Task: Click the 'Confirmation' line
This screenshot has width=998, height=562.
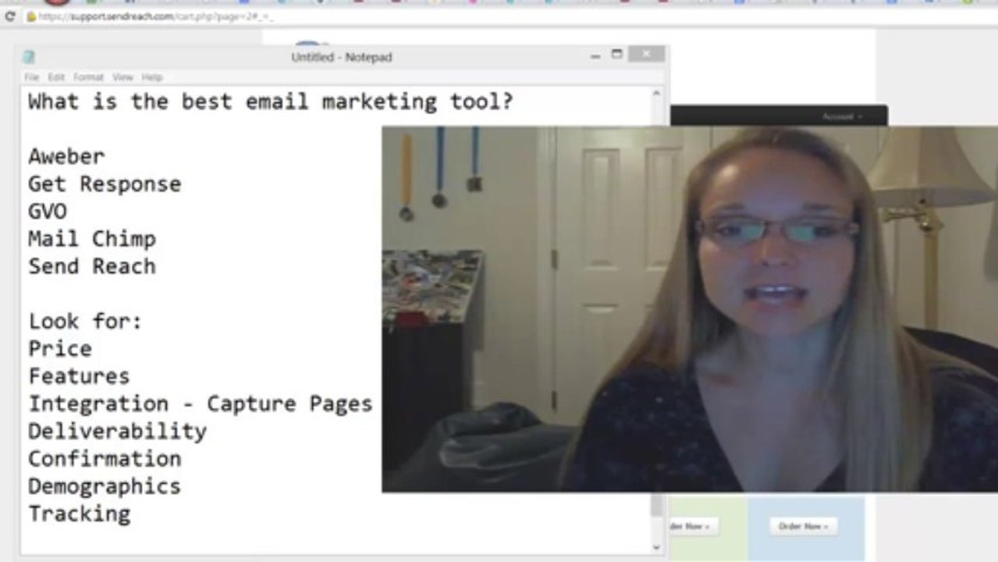Action: pos(105,458)
